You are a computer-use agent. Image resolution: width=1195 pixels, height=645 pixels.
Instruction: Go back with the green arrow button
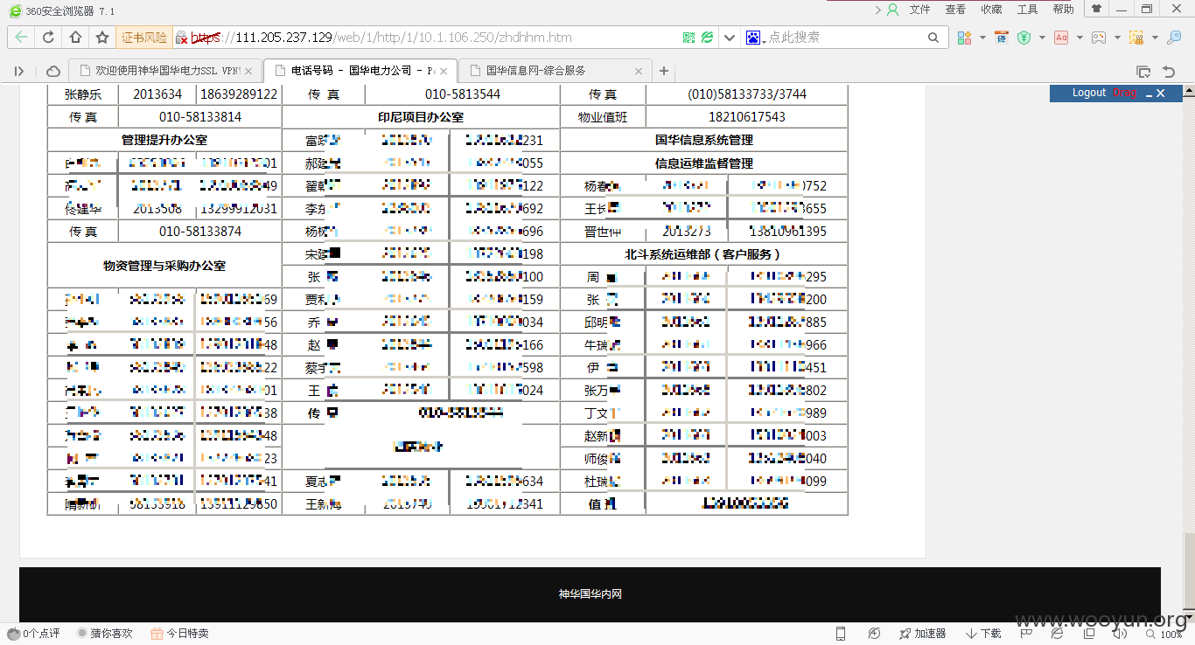click(x=21, y=38)
